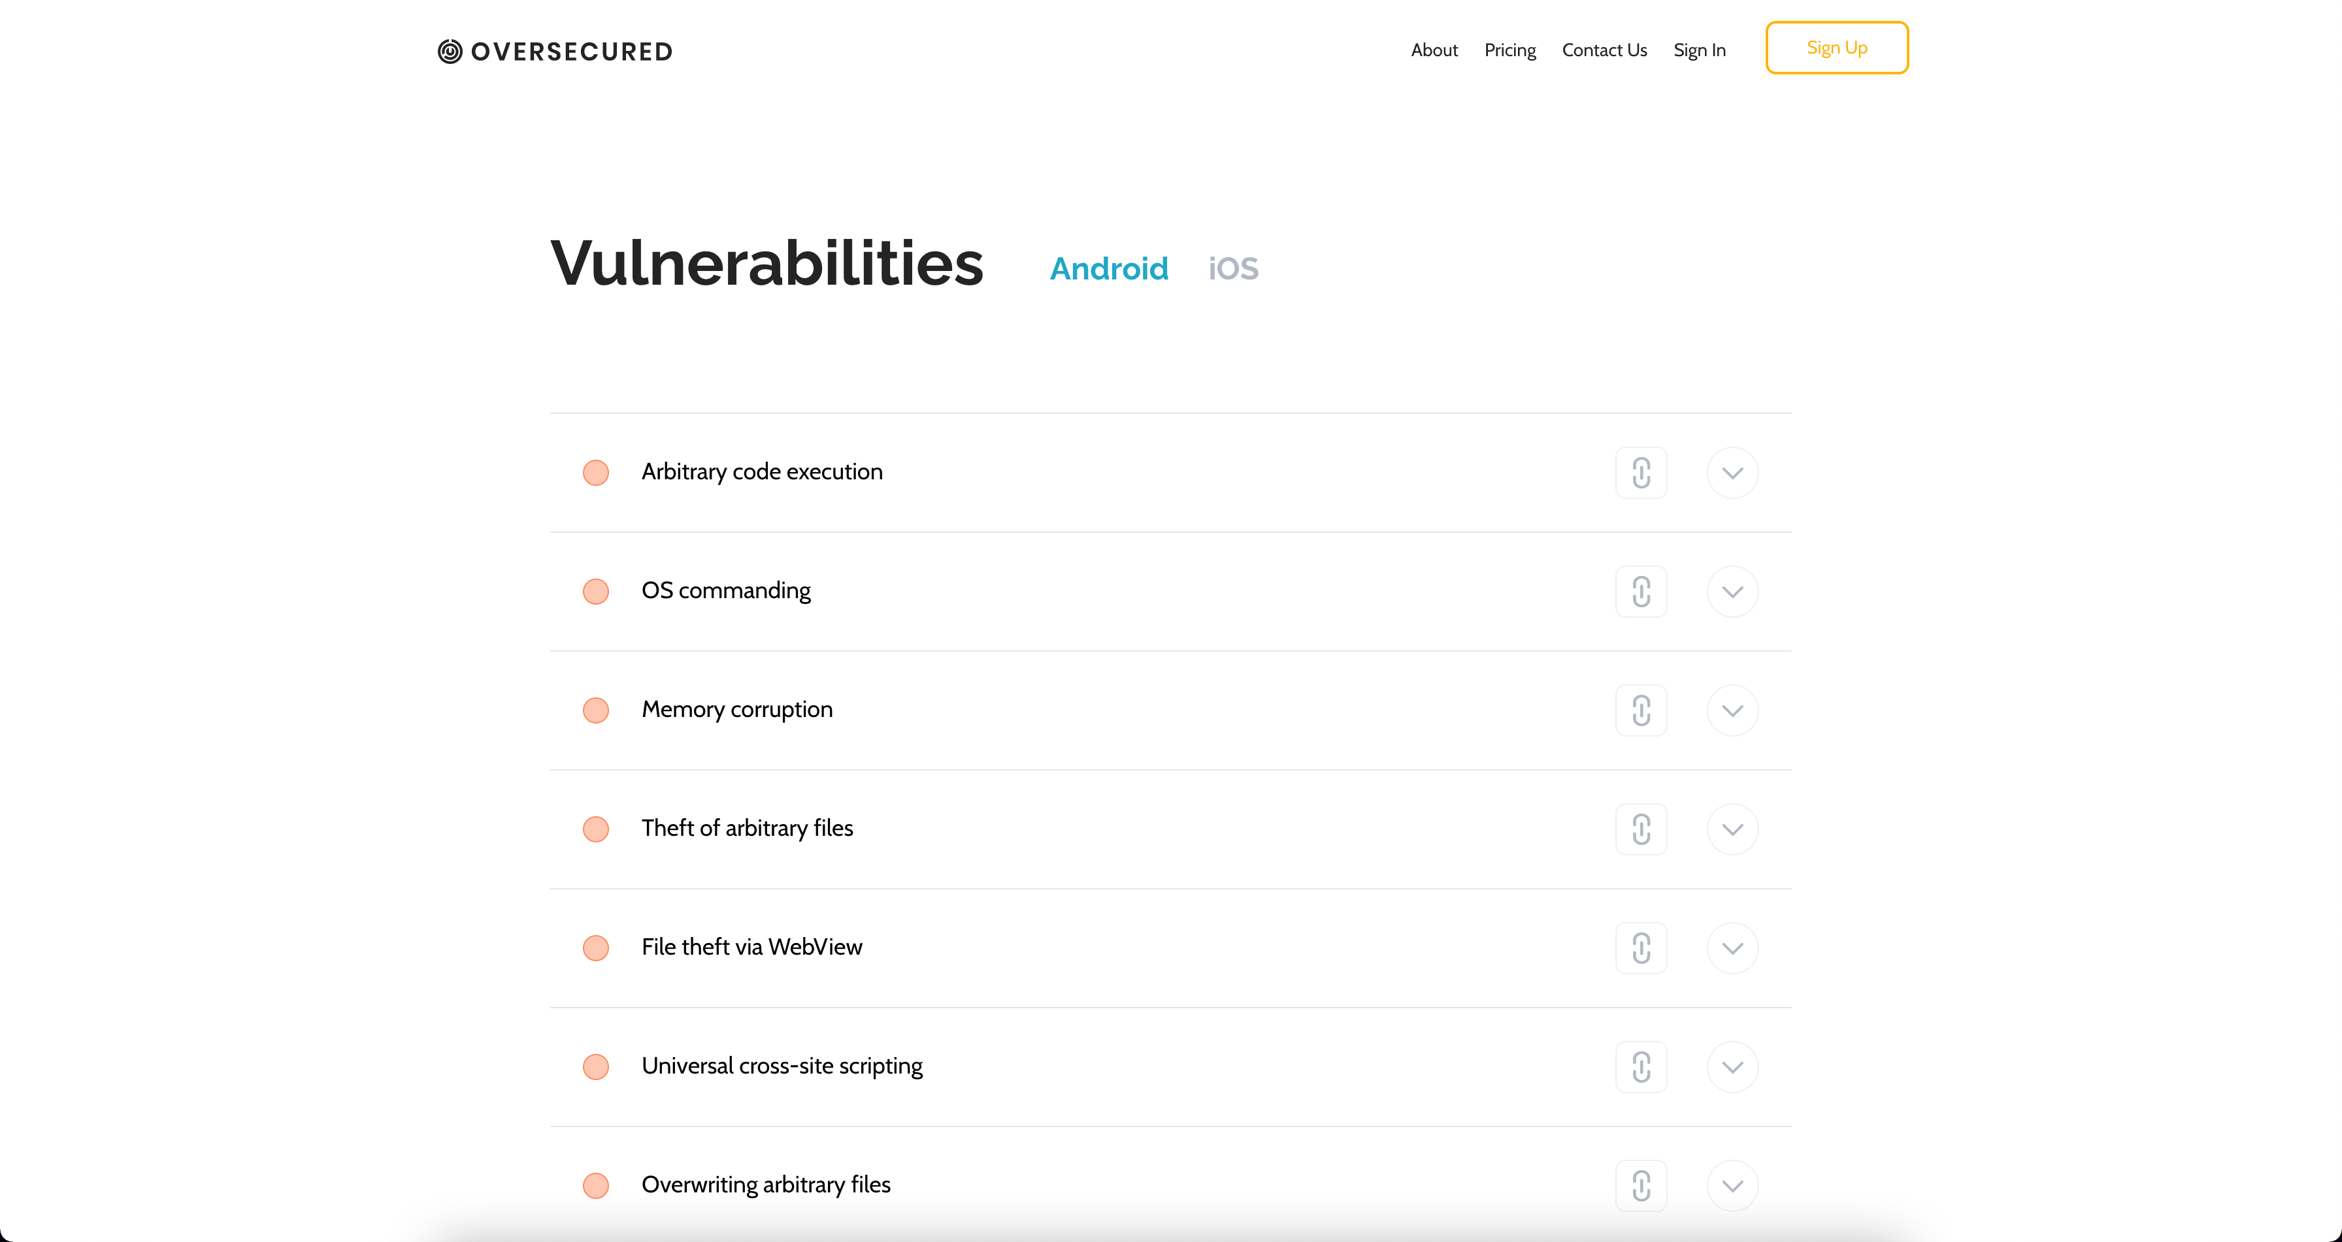Copy link for Theft of arbitrary files
Viewport: 2342px width, 1242px height.
click(1640, 829)
